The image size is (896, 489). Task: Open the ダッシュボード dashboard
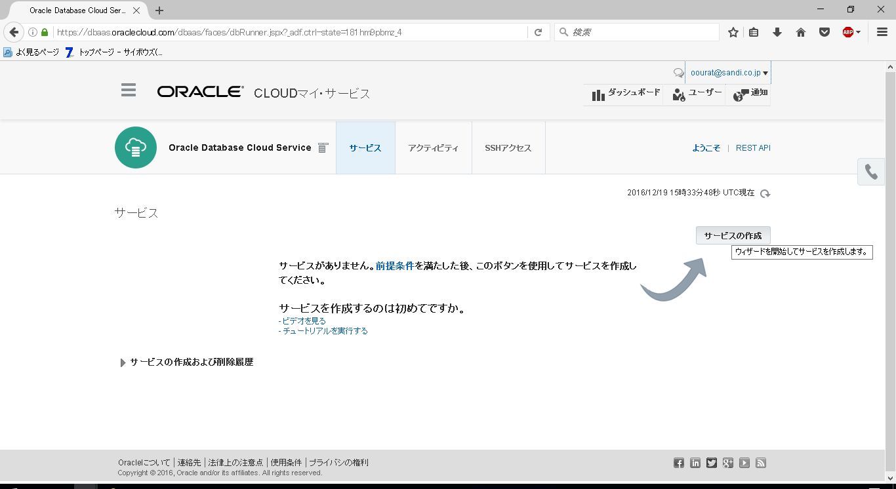pos(625,94)
